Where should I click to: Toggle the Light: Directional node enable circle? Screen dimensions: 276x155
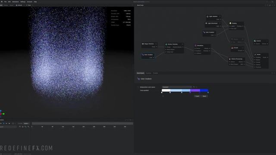click(x=220, y=23)
